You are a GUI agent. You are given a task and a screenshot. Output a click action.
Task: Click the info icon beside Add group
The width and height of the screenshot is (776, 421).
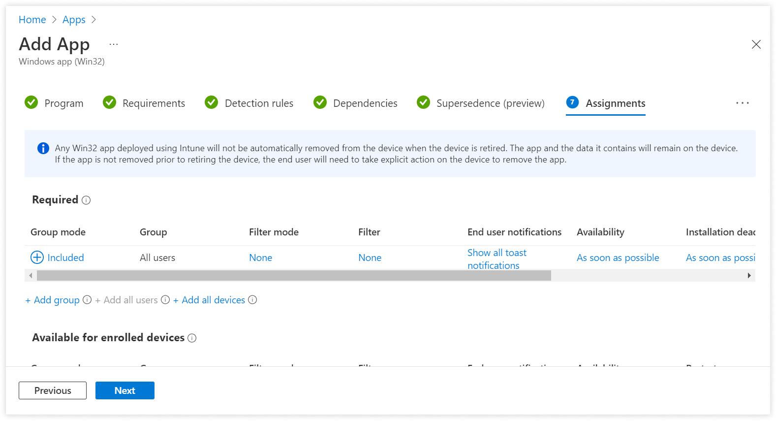[87, 300]
